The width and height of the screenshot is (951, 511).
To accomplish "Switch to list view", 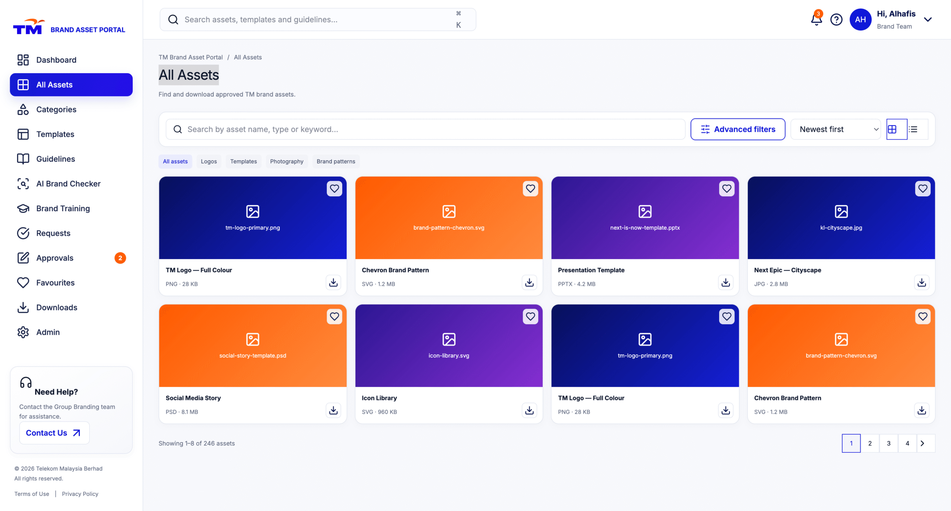I will coord(918,129).
